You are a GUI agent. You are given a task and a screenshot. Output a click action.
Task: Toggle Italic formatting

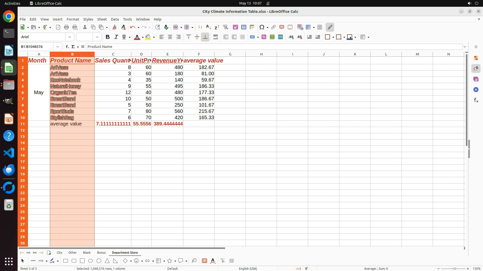[x=116, y=37]
